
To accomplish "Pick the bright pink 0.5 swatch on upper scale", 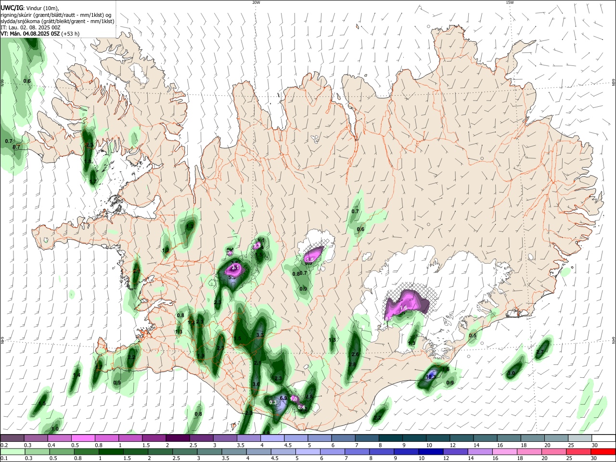I will [x=83, y=438].
